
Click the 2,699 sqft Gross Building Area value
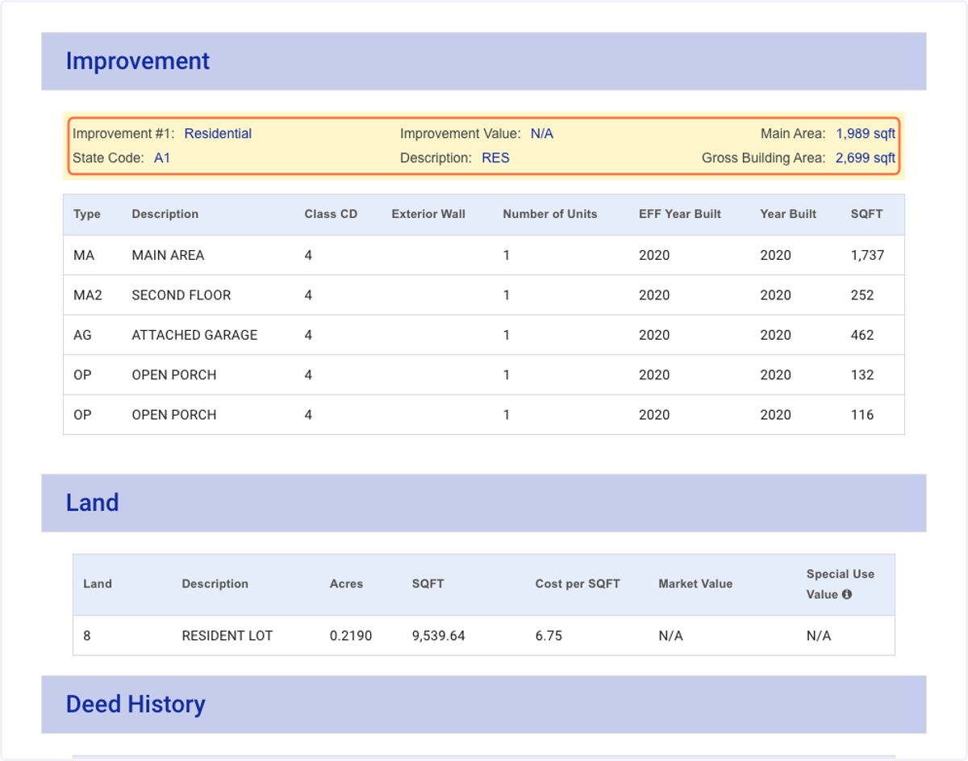point(865,158)
